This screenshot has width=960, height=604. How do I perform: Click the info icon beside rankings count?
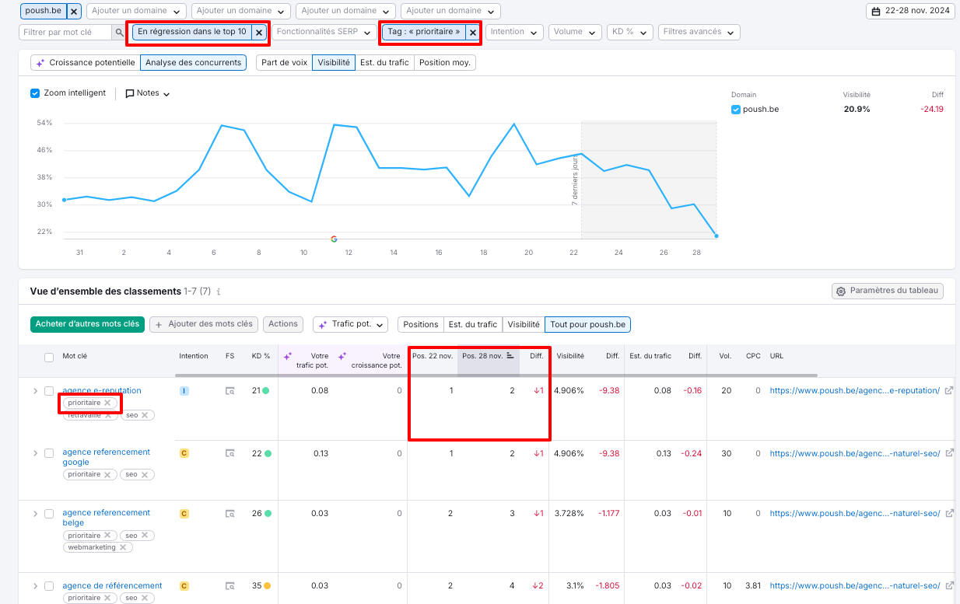pos(219,292)
